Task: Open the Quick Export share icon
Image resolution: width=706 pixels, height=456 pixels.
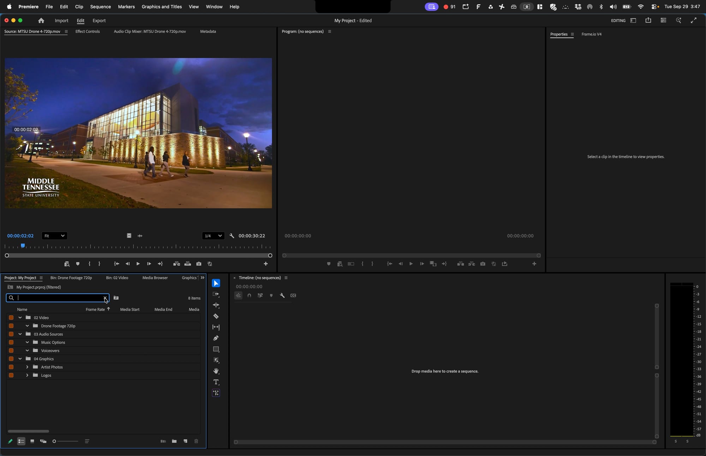Action: pyautogui.click(x=648, y=20)
